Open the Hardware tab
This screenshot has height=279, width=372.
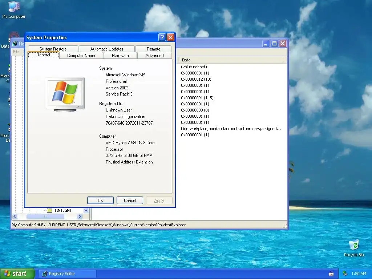[x=120, y=56]
